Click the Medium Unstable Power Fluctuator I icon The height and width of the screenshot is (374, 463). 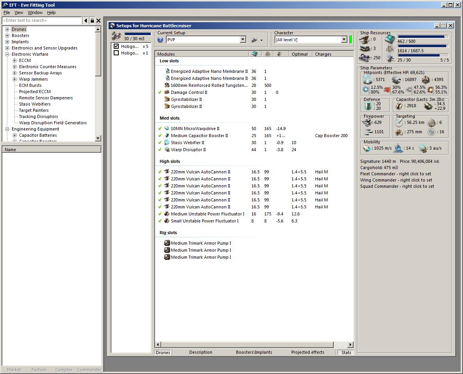(x=167, y=213)
